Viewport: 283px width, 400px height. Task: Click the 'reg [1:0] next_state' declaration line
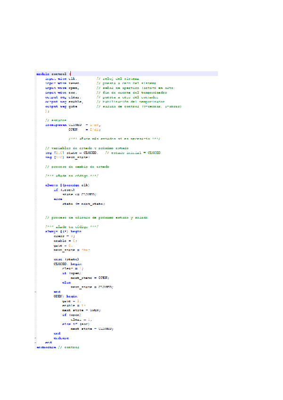tap(64, 158)
